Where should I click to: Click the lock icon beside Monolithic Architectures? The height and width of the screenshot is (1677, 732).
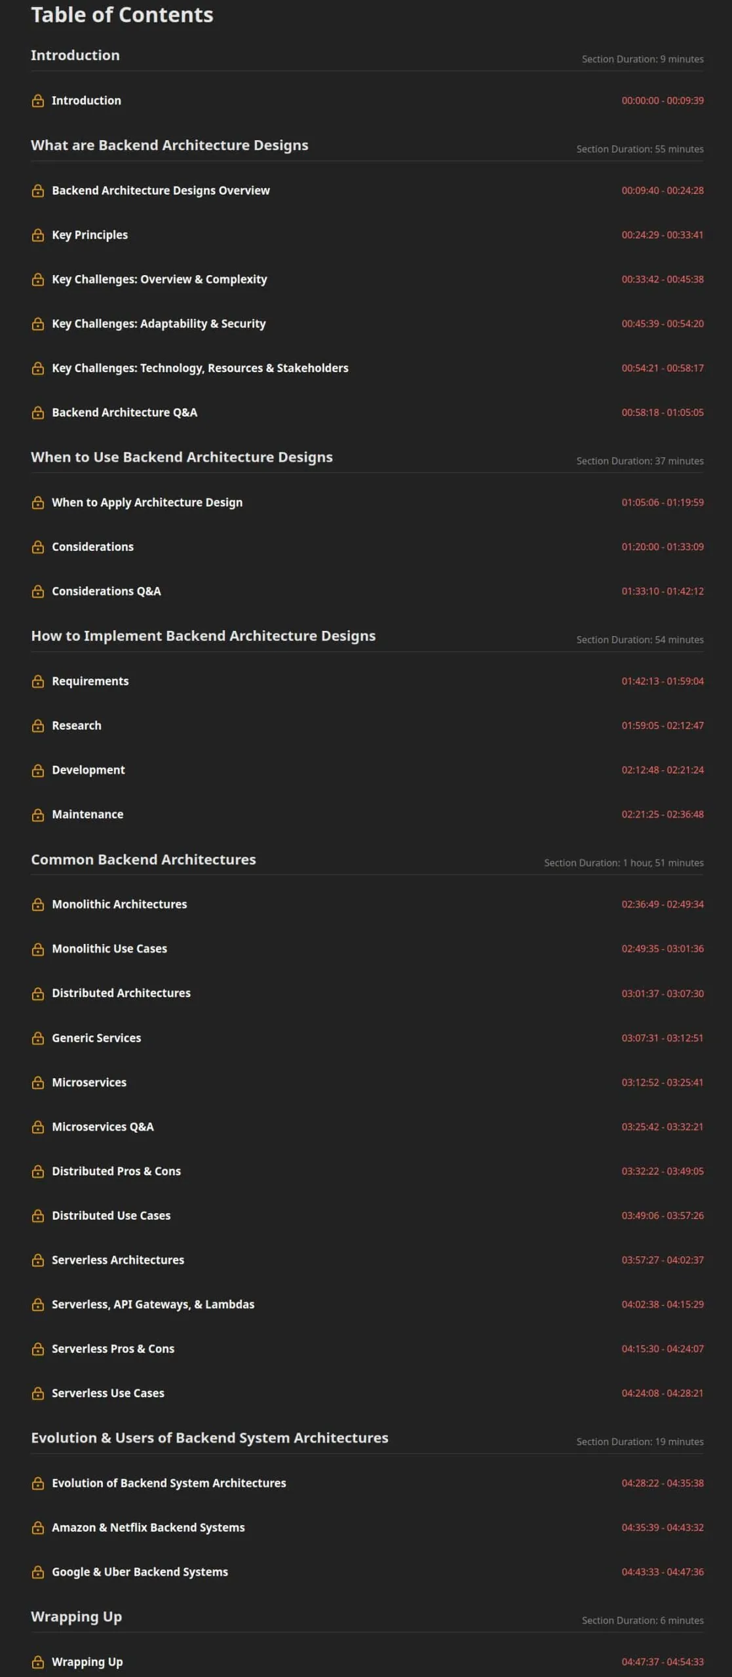pos(38,904)
